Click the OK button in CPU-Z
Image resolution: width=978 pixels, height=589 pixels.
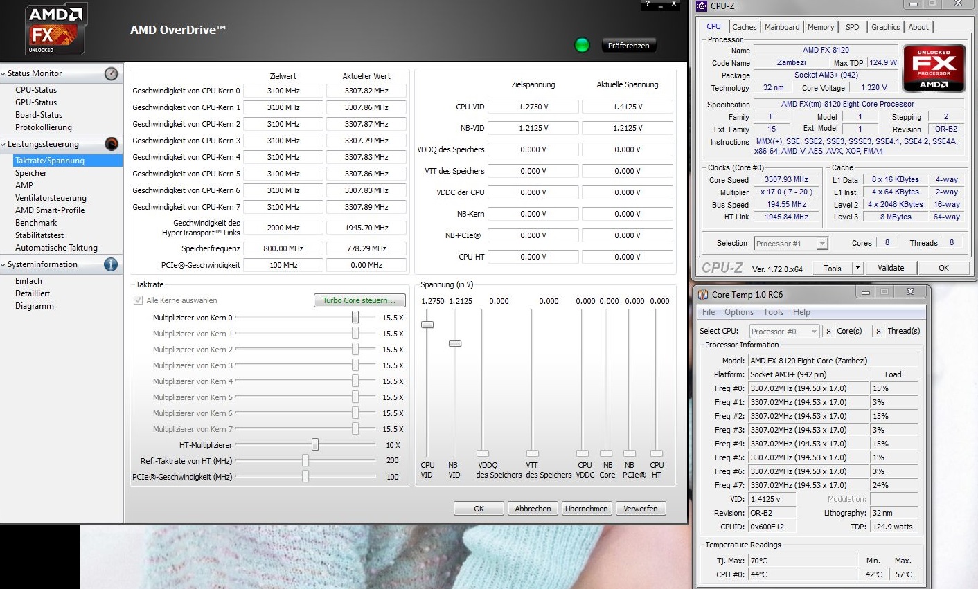point(943,268)
